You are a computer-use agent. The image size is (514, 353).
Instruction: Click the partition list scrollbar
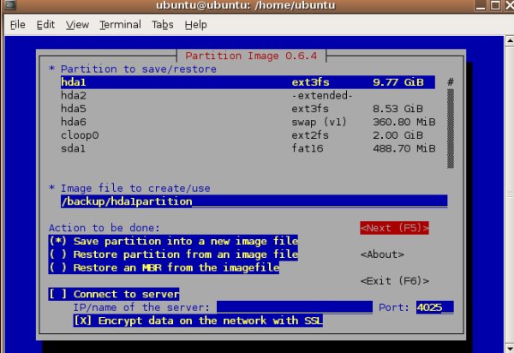pos(450,120)
